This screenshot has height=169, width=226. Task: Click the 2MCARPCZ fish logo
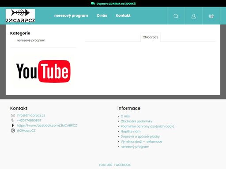20,16
